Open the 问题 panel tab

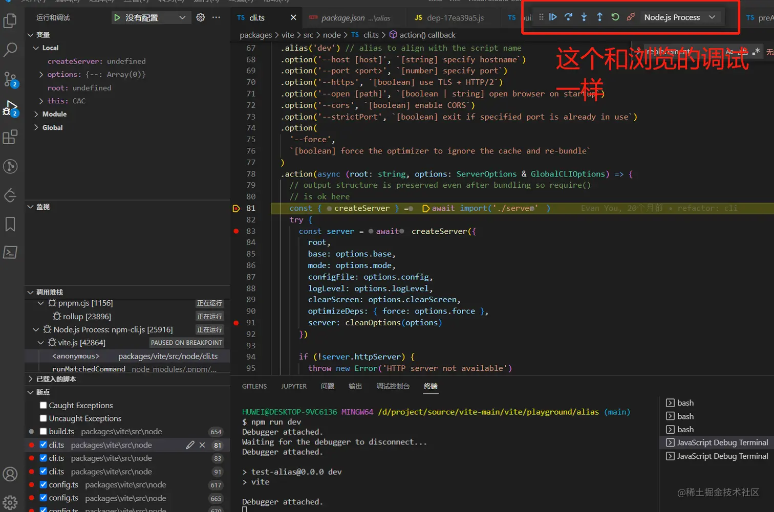pyautogui.click(x=328, y=386)
